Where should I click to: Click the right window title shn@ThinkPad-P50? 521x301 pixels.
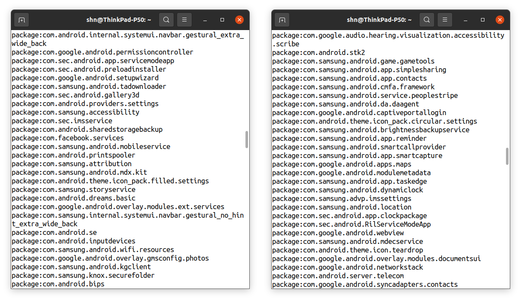[379, 20]
